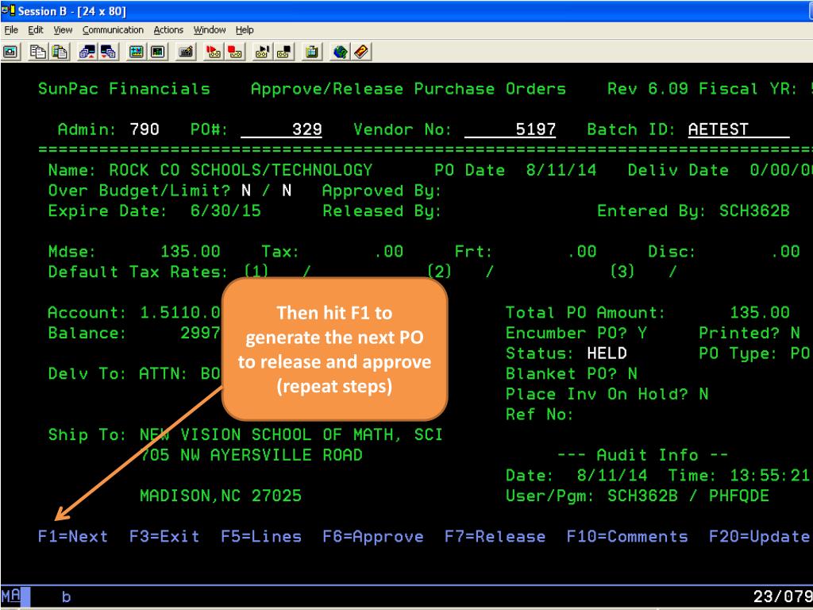Image resolution: width=813 pixels, height=610 pixels.
Task: Open the Keyboard remap icon
Action: click(x=186, y=52)
